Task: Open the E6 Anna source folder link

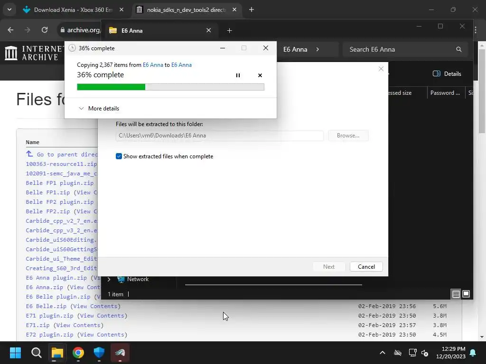Action: coord(153,64)
